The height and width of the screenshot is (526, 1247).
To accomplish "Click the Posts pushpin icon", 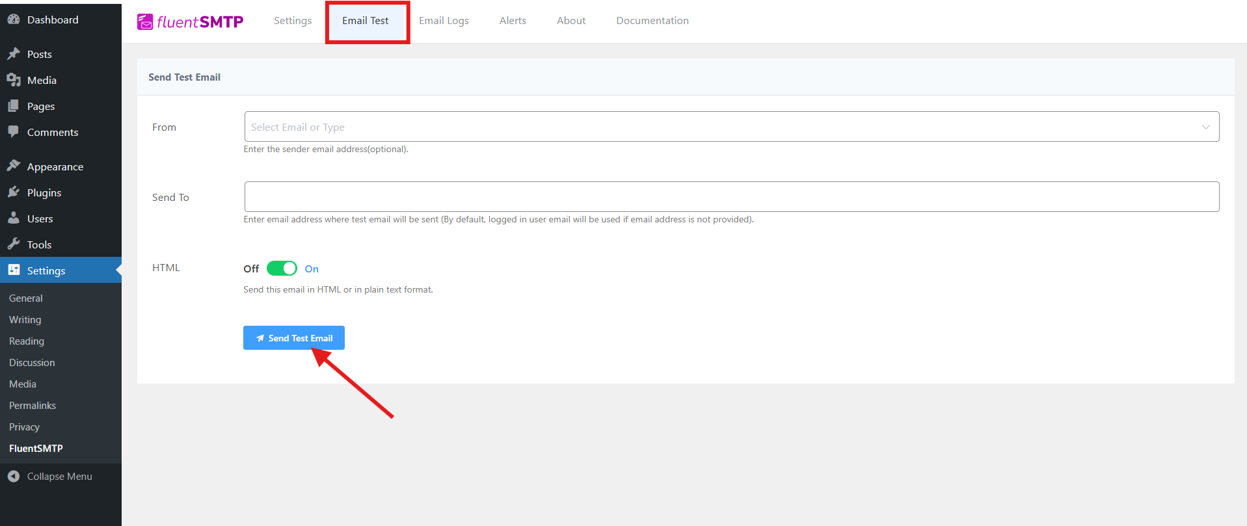I will 14,54.
